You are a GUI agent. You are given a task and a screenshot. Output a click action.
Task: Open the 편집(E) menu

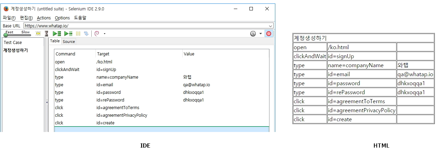point(26,18)
